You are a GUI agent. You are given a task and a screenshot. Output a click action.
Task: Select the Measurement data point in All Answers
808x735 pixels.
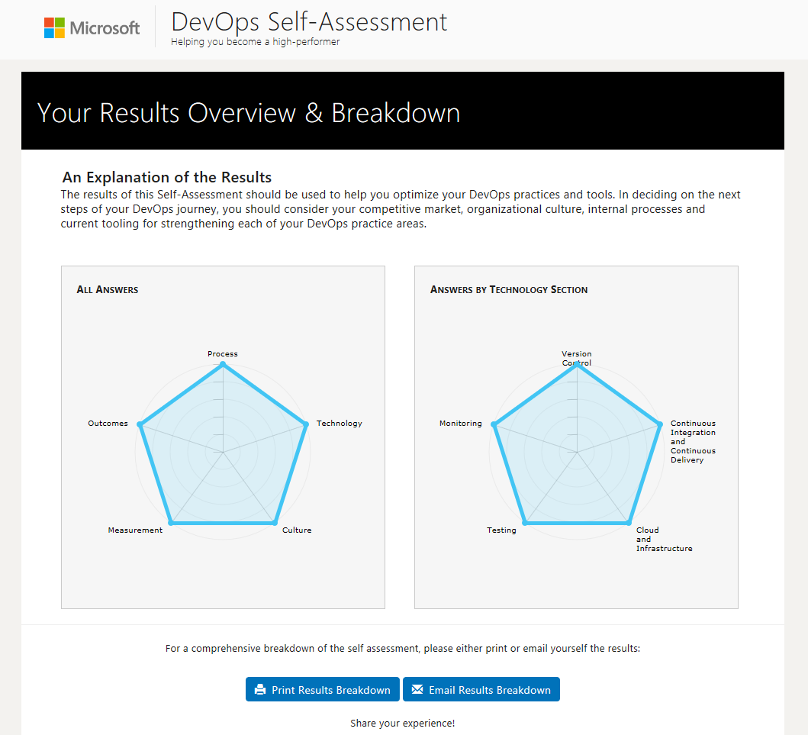171,523
